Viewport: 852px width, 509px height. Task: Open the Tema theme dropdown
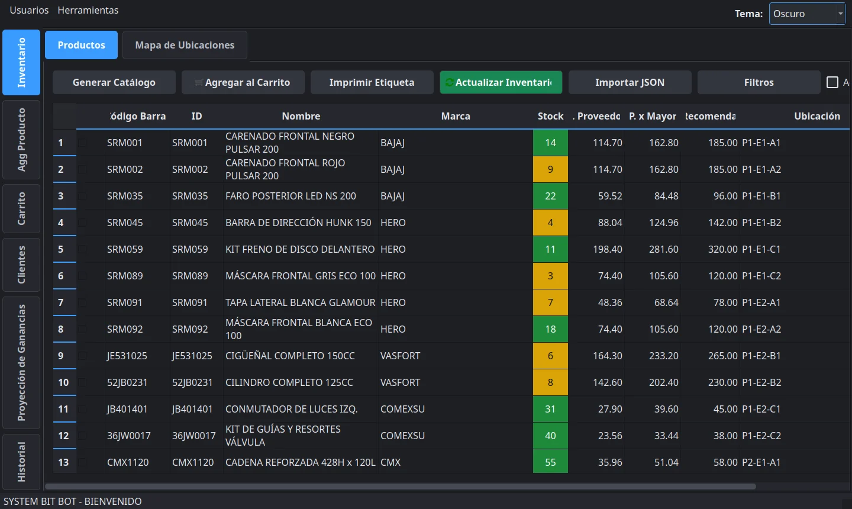(807, 14)
